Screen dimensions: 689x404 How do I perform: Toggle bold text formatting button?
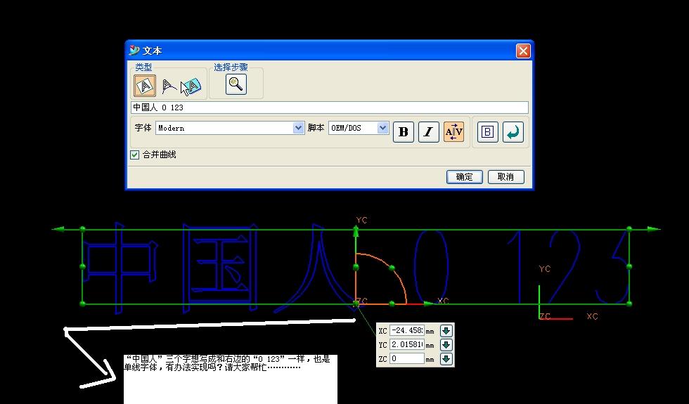point(404,132)
